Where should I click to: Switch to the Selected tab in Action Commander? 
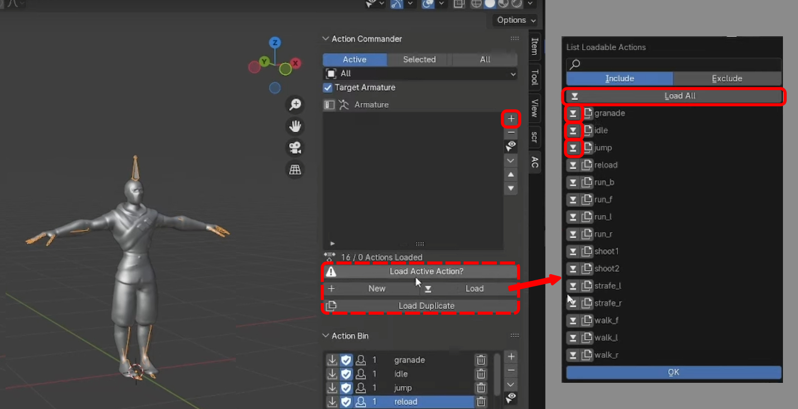pos(419,60)
